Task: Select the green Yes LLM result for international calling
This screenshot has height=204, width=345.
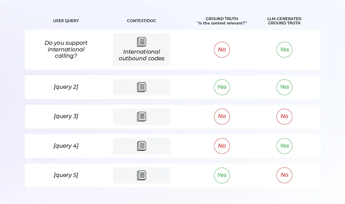Action: pos(284,50)
